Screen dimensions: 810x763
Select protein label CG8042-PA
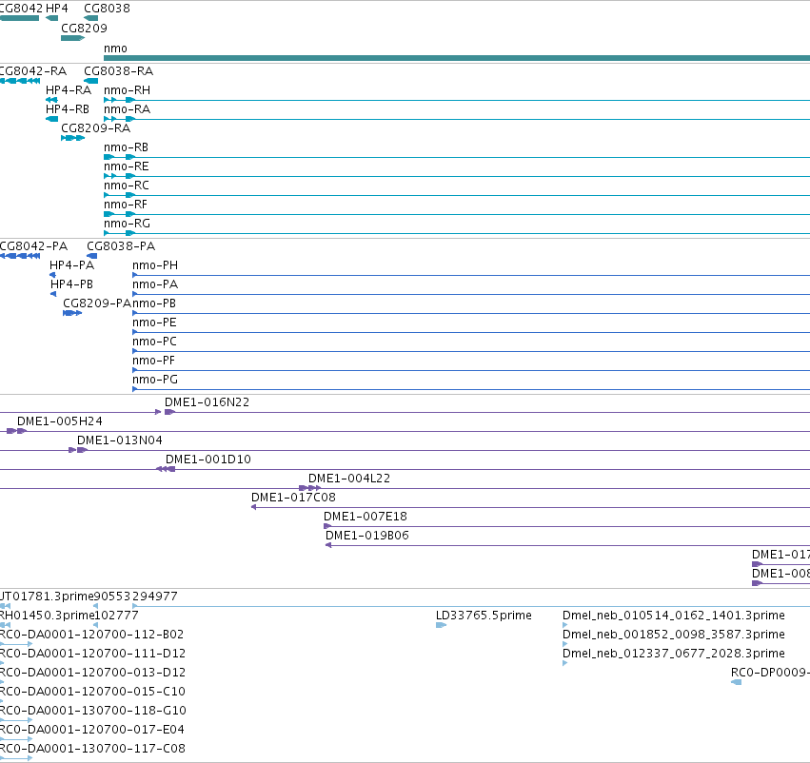33,246
